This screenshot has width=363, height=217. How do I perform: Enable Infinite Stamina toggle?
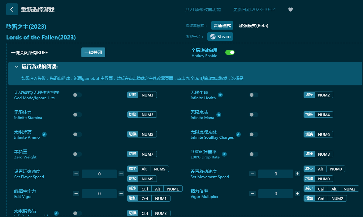click(77, 115)
